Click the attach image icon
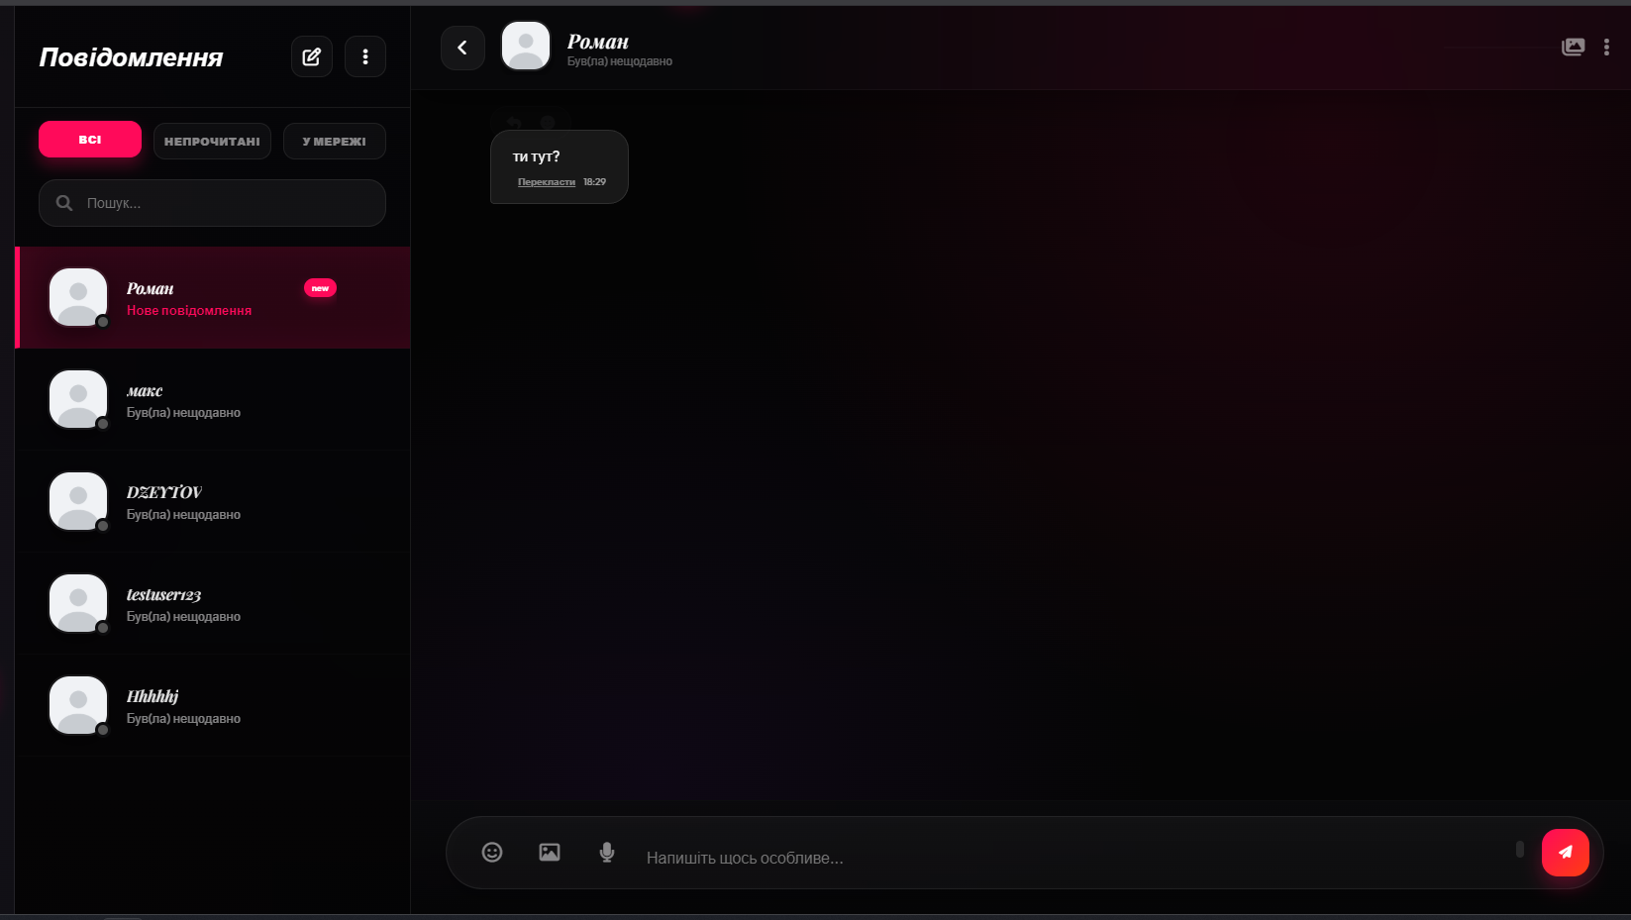The height and width of the screenshot is (920, 1631). 550,853
